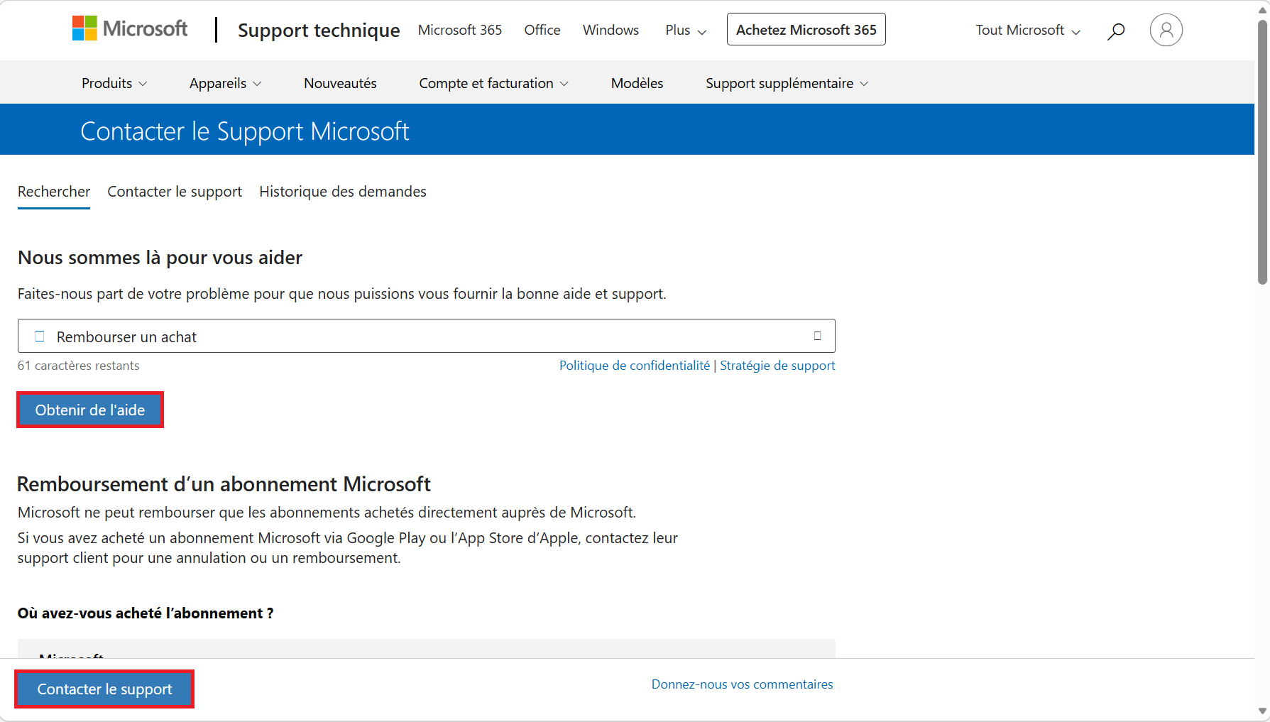Click into the problem description field
This screenshot has width=1270, height=722.
(427, 336)
